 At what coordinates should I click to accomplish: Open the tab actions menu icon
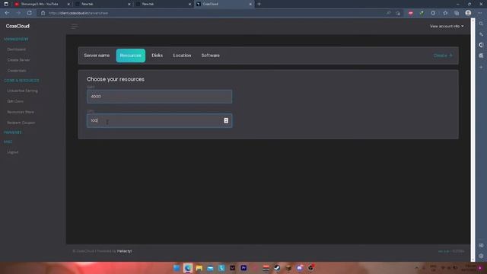(x=6, y=4)
